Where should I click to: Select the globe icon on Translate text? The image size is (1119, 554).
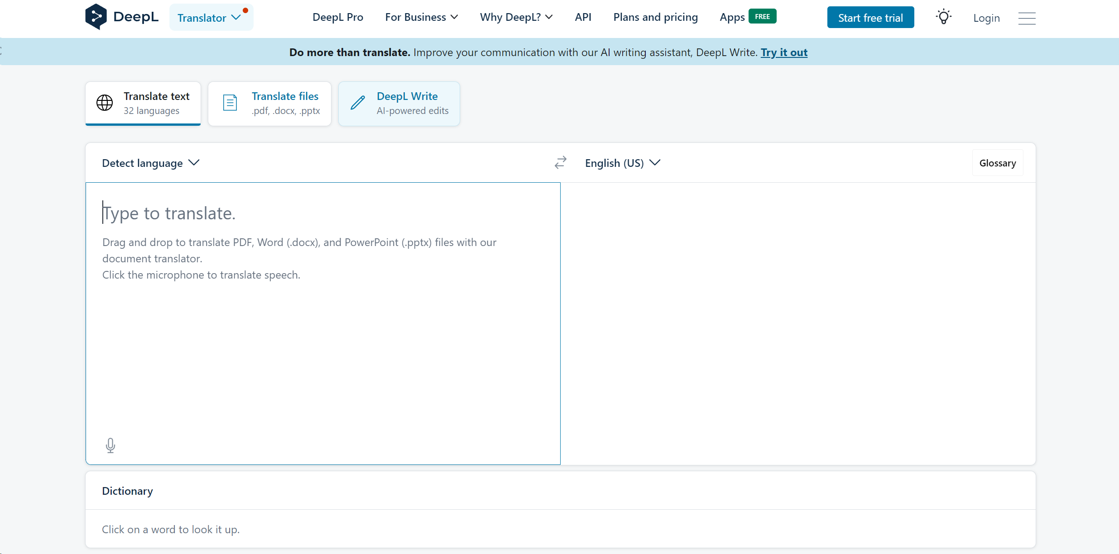tap(104, 103)
